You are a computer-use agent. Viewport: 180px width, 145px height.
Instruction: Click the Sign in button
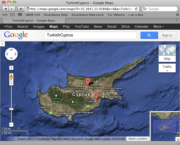[167, 35]
